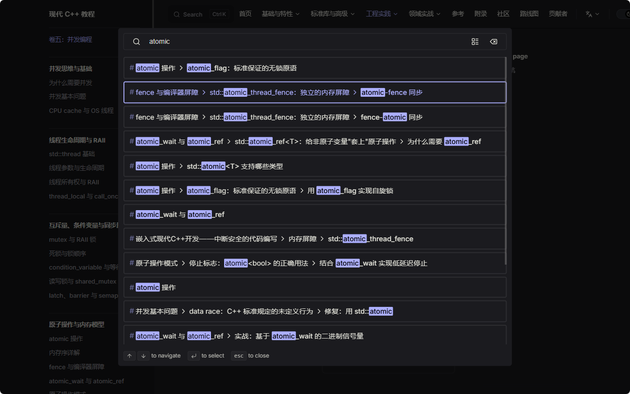Click the 原子操作与内存模型 sidebar section heading

click(x=77, y=324)
